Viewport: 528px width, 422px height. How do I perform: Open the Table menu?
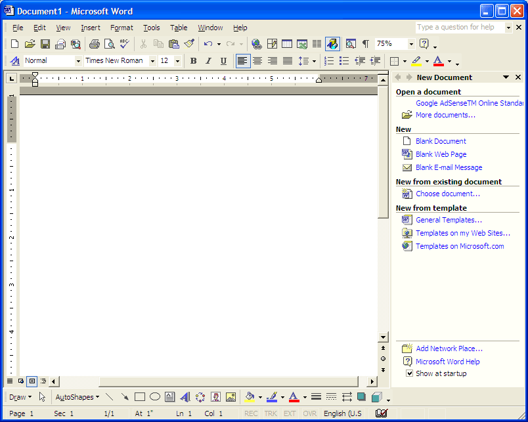(x=179, y=28)
